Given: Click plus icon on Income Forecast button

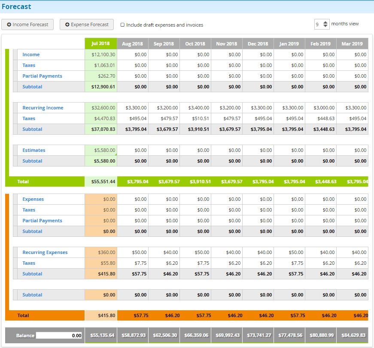Looking at the screenshot, I should coord(9,24).
